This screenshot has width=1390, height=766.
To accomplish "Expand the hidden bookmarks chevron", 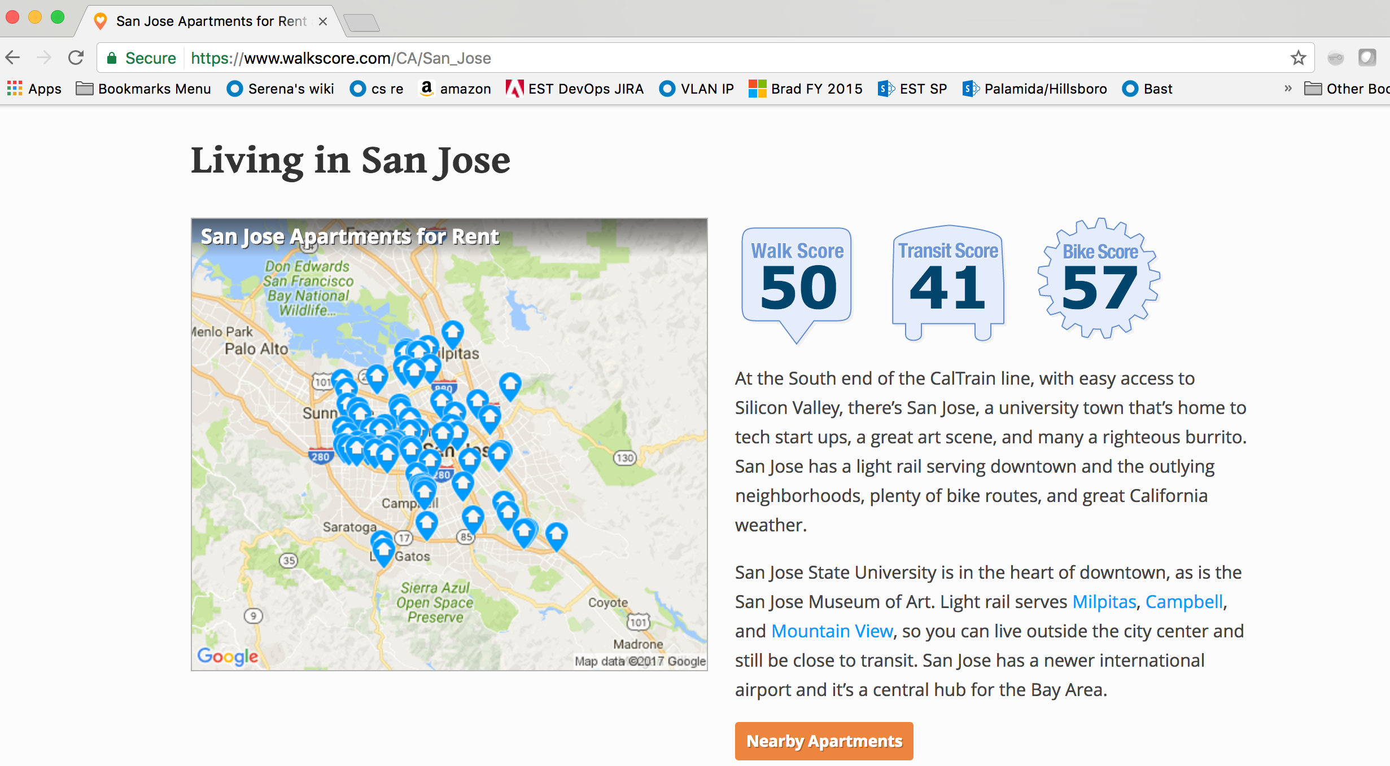I will (1288, 89).
